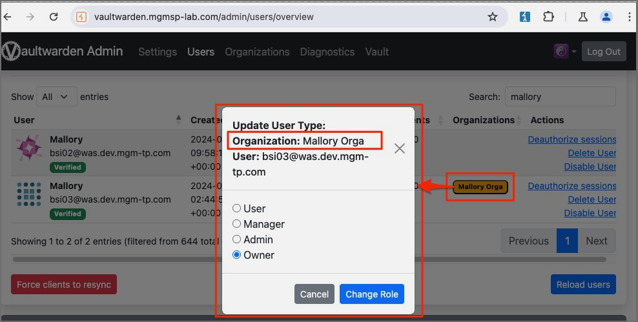
Task: Open the Chrome three-dot menu
Action: 628,17
